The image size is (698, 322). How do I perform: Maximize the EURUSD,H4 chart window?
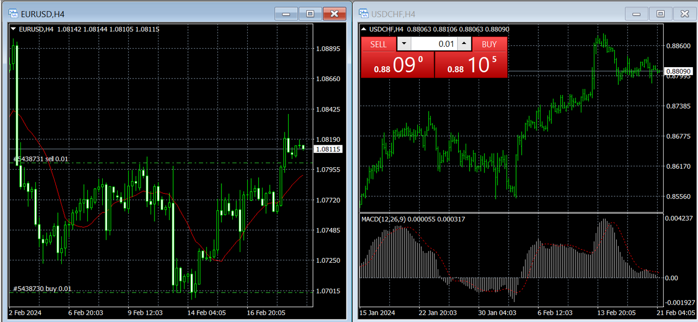click(x=311, y=14)
